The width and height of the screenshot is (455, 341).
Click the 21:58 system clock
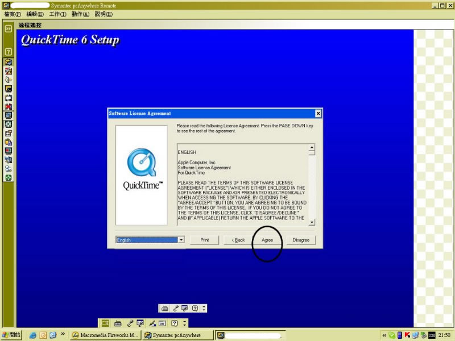(x=444, y=335)
